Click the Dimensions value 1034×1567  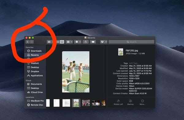(x=134, y=76)
